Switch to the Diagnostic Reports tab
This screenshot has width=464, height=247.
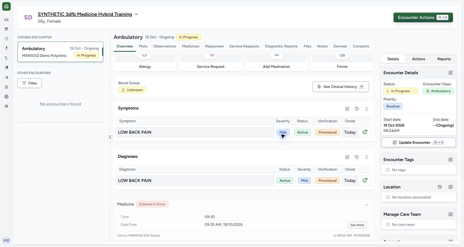[x=281, y=46]
